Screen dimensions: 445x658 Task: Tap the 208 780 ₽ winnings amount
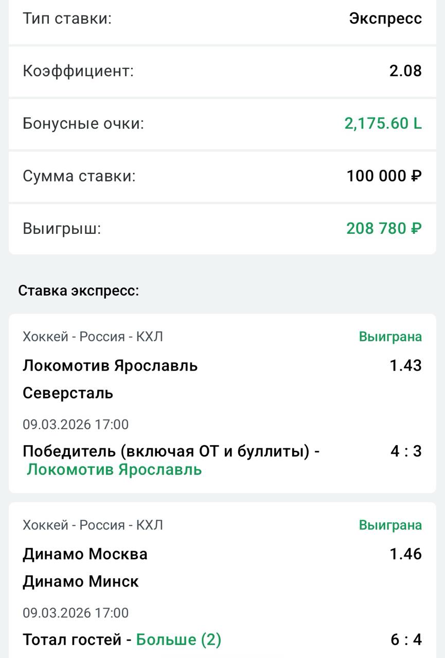point(384,228)
